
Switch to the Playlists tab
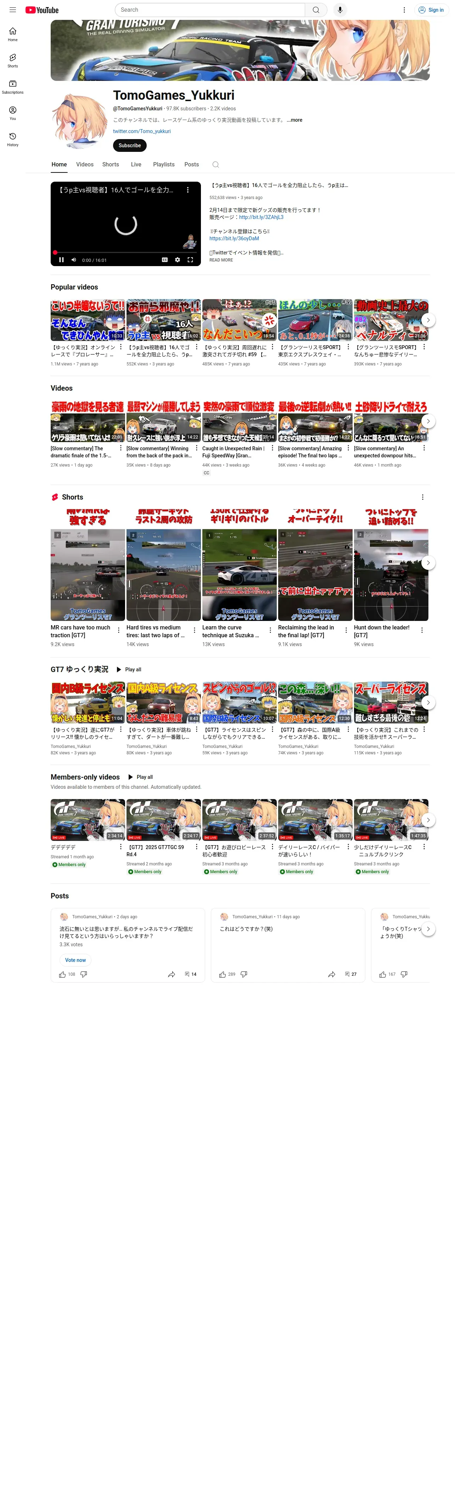point(164,165)
